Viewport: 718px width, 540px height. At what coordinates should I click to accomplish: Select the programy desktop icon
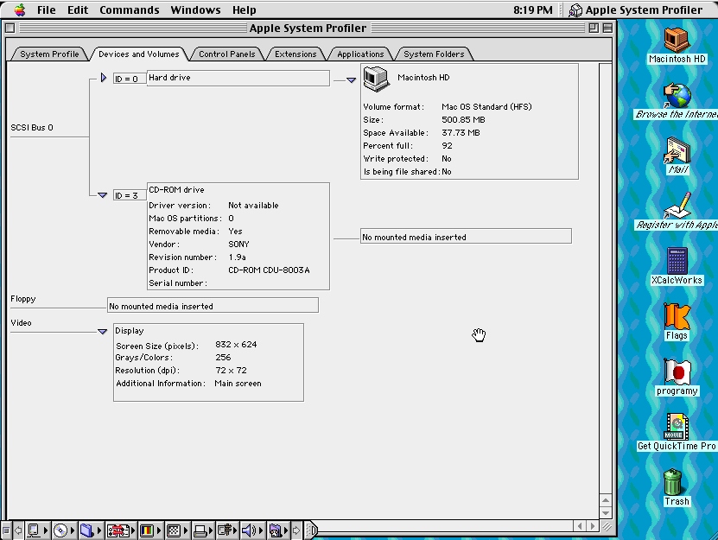pyautogui.click(x=677, y=372)
